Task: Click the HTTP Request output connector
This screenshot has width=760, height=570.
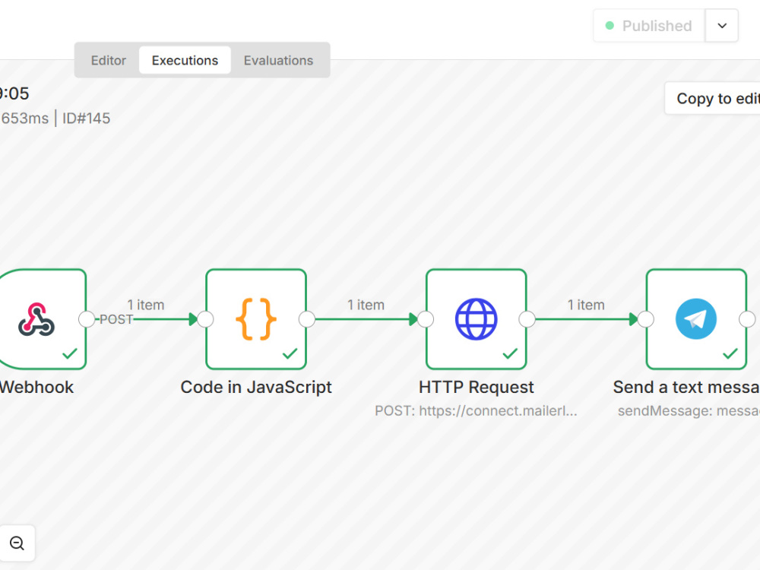Action: point(527,319)
